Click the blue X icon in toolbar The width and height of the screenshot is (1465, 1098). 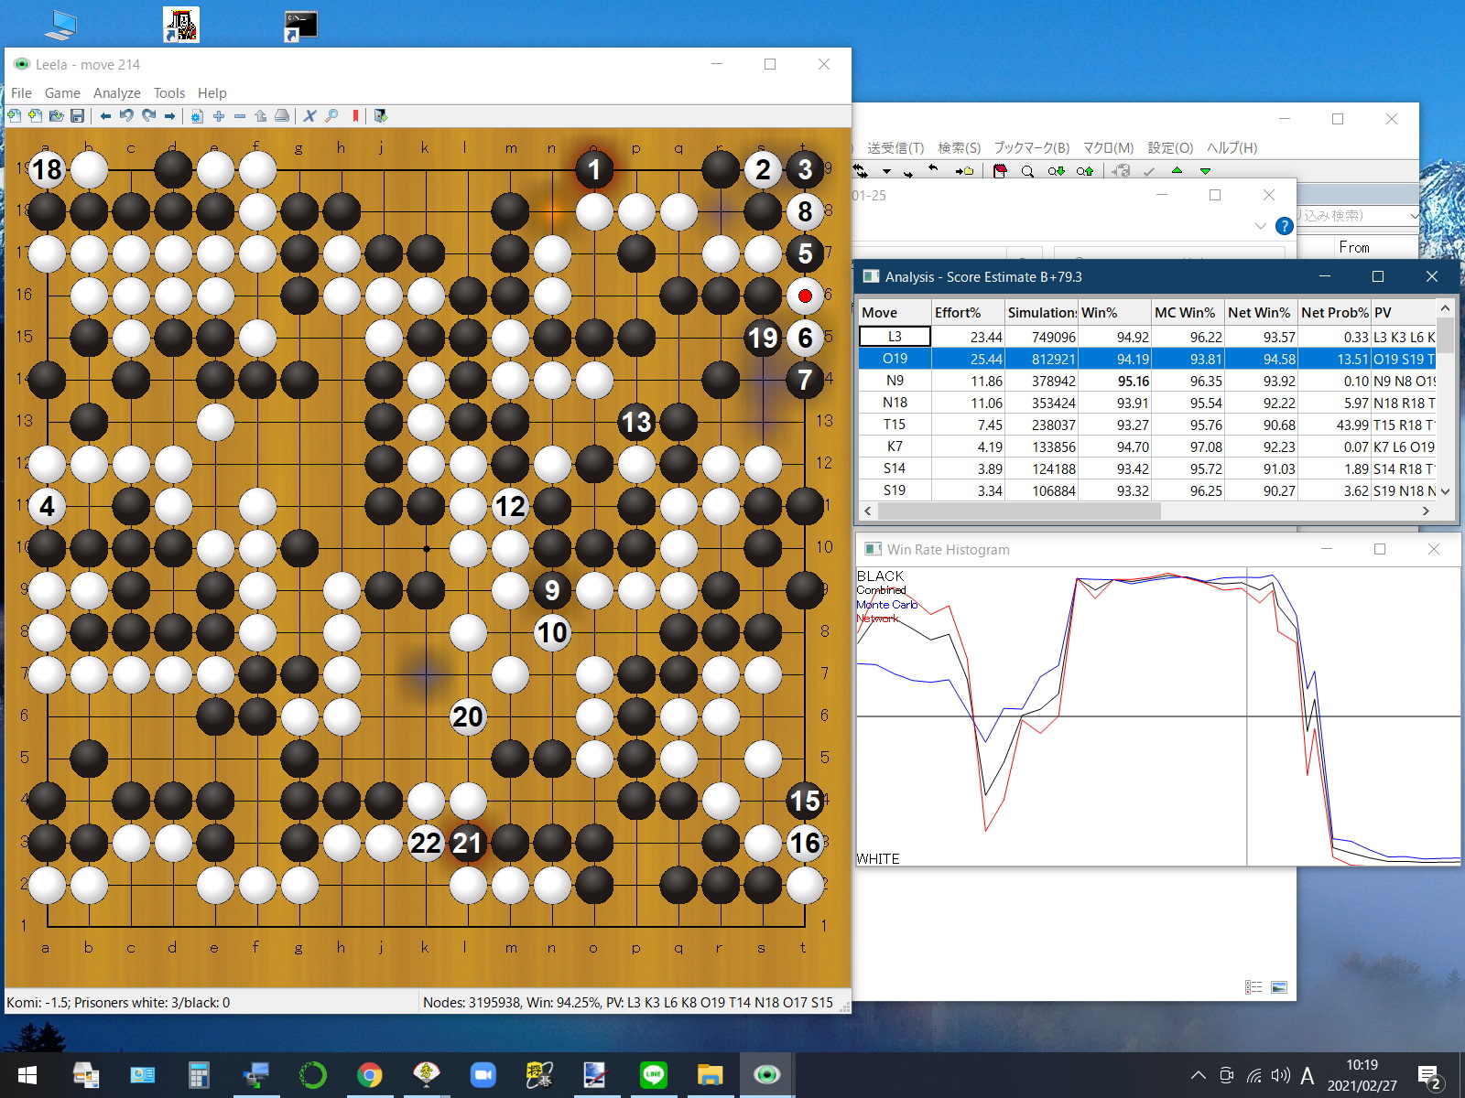[309, 116]
